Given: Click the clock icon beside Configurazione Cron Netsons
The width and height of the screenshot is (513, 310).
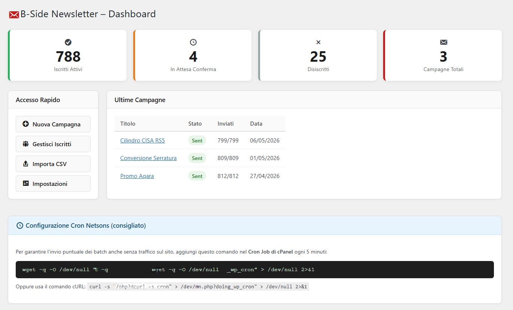Looking at the screenshot, I should pyautogui.click(x=19, y=225).
